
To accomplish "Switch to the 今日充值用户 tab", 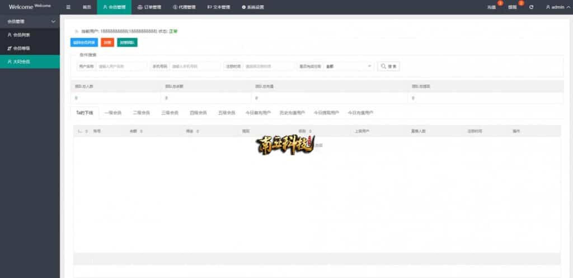I will (360, 113).
